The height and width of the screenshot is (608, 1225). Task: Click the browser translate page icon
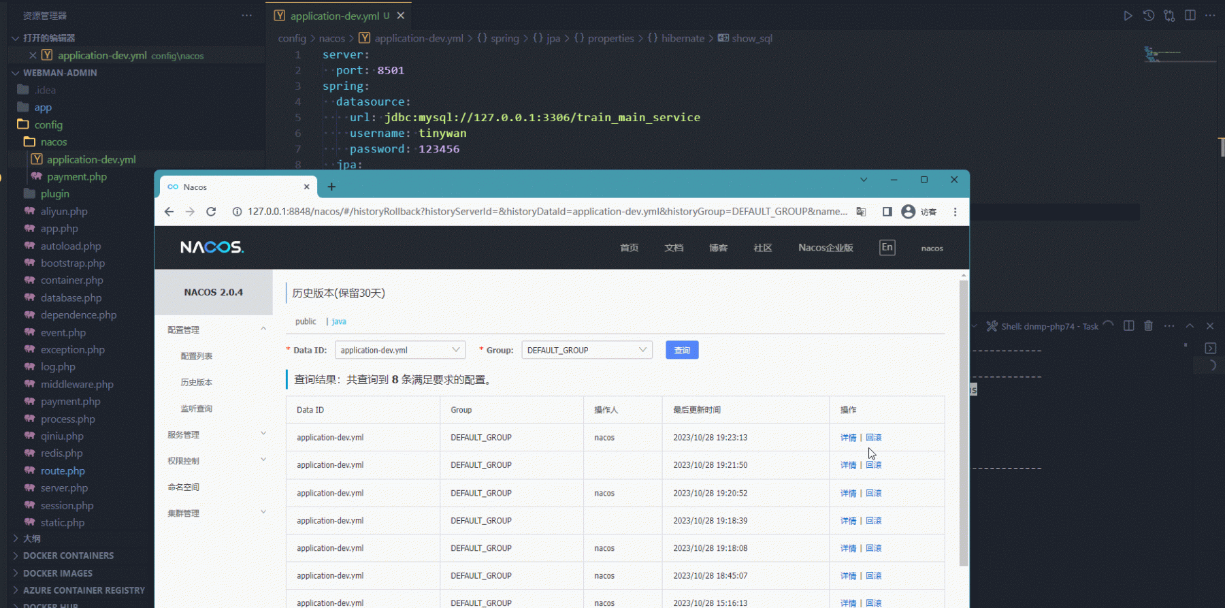(861, 212)
